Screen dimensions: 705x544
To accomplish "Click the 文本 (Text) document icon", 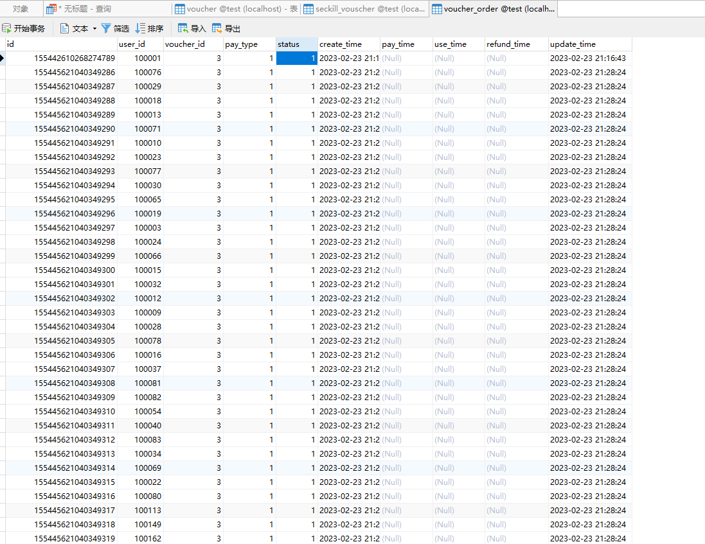I will point(65,28).
